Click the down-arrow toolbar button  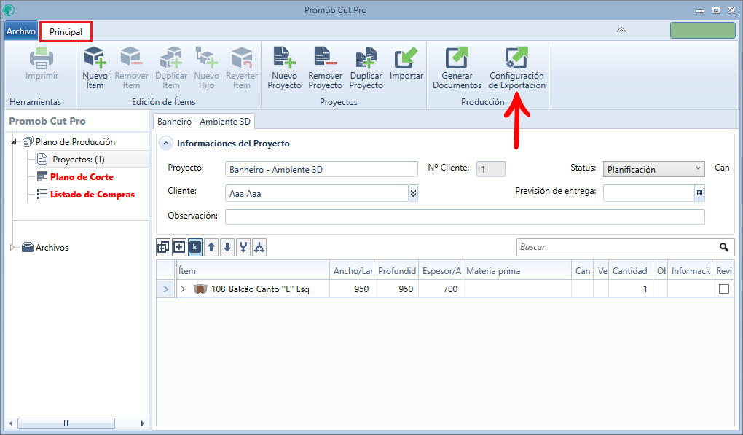click(x=227, y=247)
